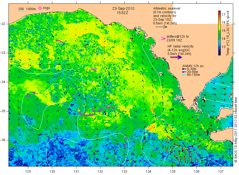Click the red and blue HF radar arrow
The width and height of the screenshot is (239, 175).
coord(176,57)
